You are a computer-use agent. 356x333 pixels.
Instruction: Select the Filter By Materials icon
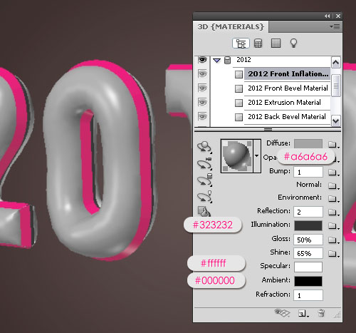[276, 43]
